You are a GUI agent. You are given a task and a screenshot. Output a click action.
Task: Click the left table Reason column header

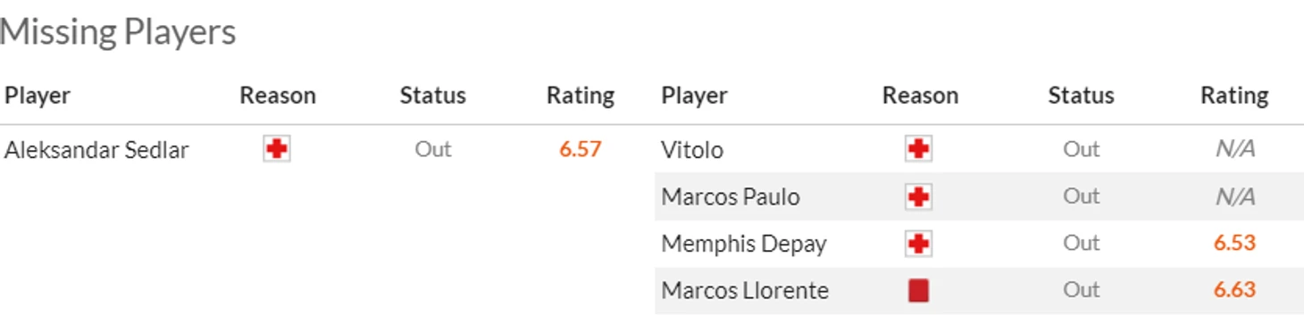278,96
